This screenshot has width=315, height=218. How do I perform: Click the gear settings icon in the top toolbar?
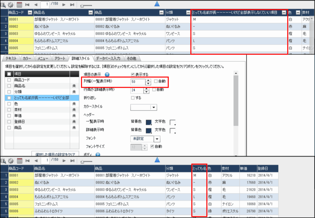coord(11,5)
